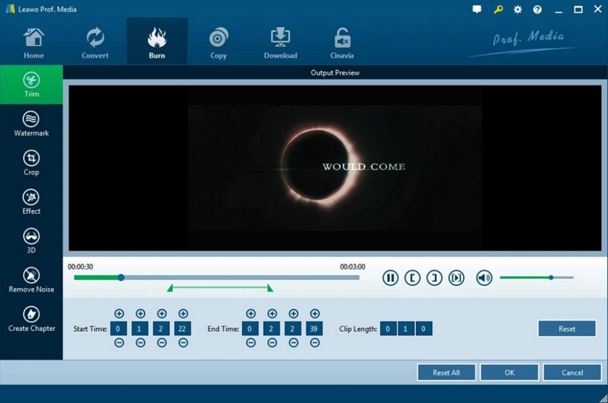Open the Watermark panel
Screen dimensions: 608x403
31,123
